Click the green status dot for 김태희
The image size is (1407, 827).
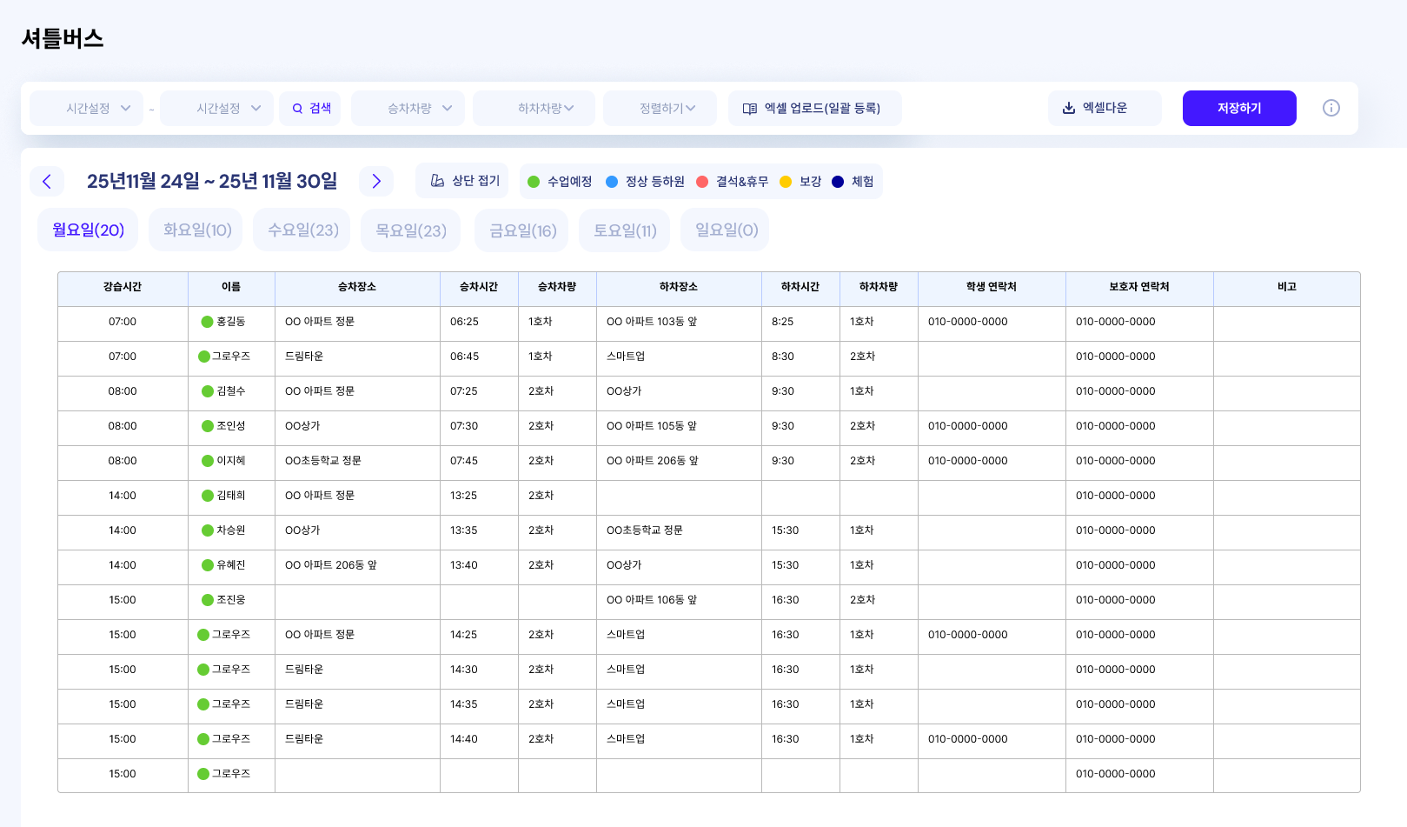[x=207, y=496]
